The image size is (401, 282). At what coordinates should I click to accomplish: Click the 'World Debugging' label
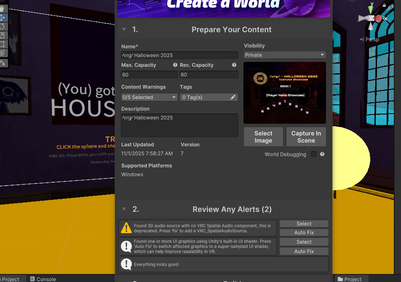(286, 154)
